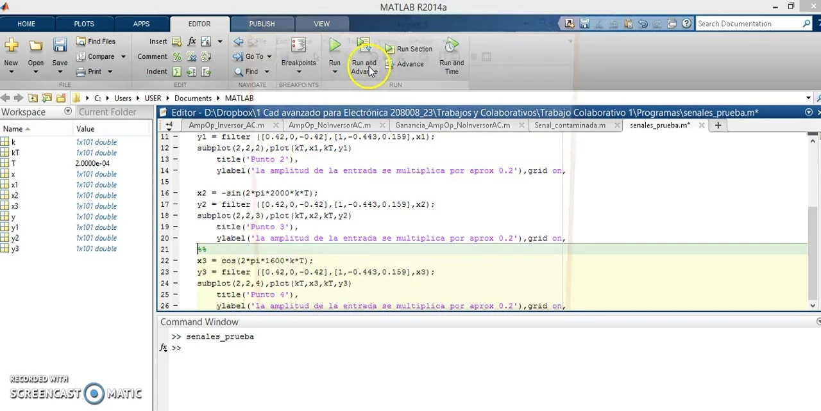Click the Compare files button

(x=96, y=56)
